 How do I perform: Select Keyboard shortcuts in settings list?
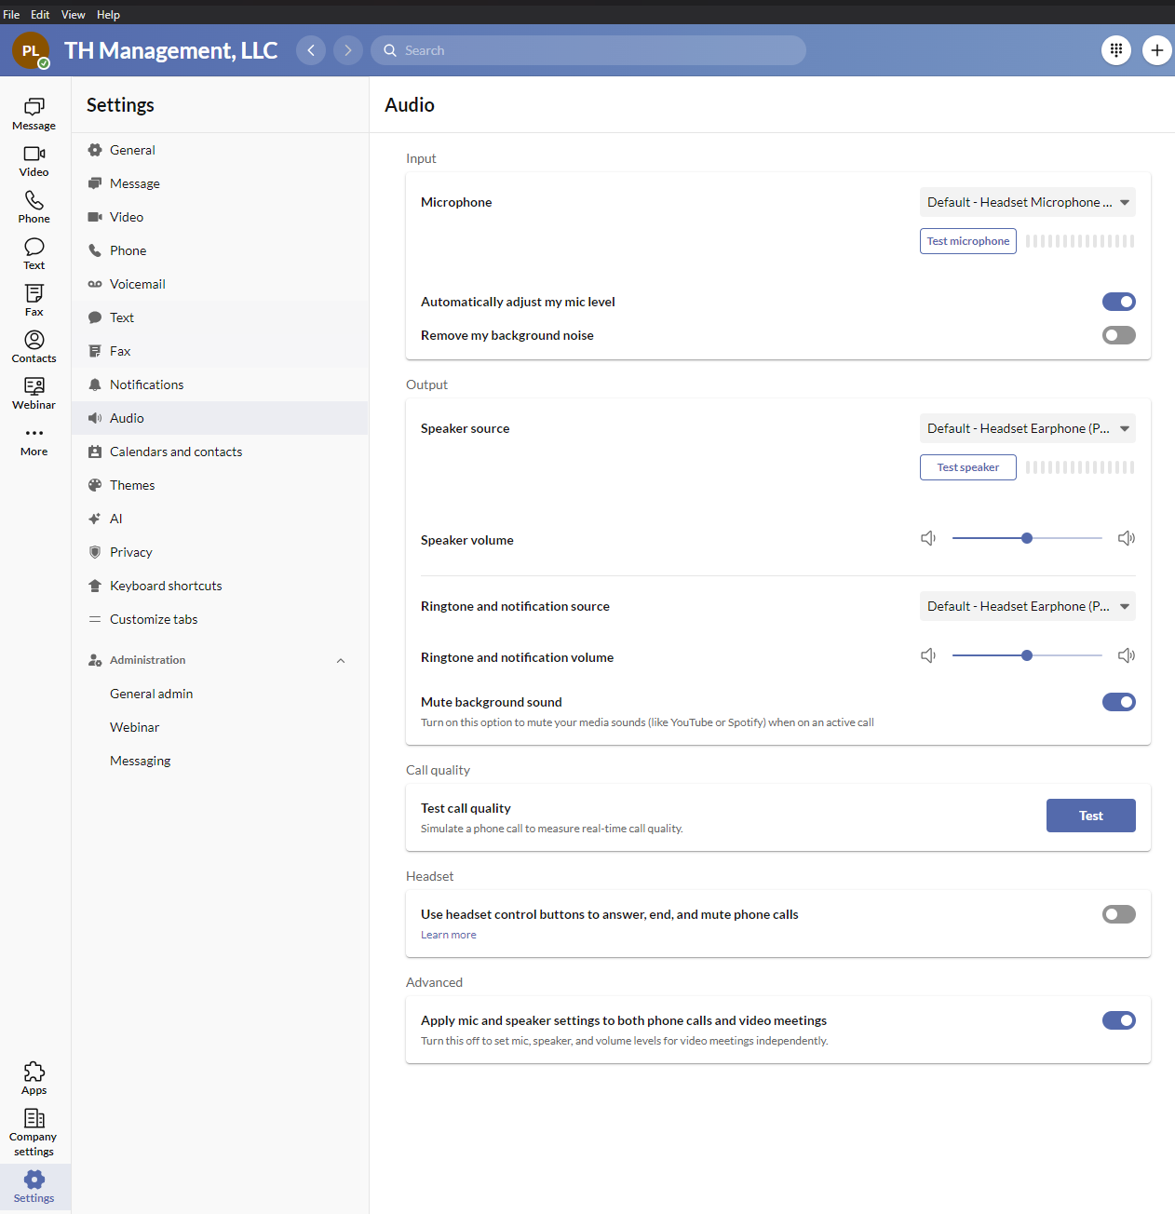click(166, 586)
